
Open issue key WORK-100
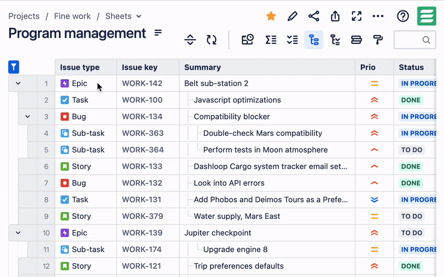142,100
